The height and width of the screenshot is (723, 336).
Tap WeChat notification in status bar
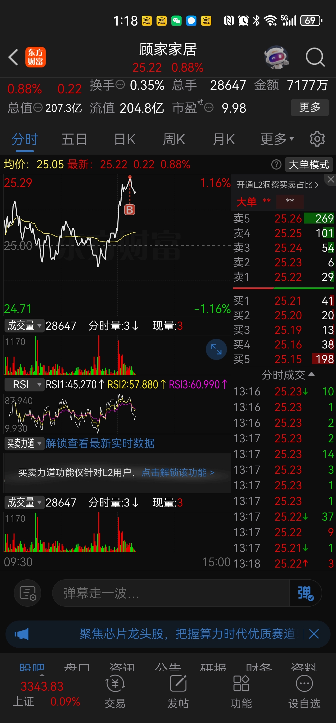coord(177,21)
